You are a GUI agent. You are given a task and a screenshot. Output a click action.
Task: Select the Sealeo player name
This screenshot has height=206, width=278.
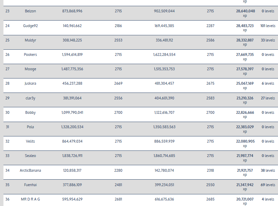[30, 156]
